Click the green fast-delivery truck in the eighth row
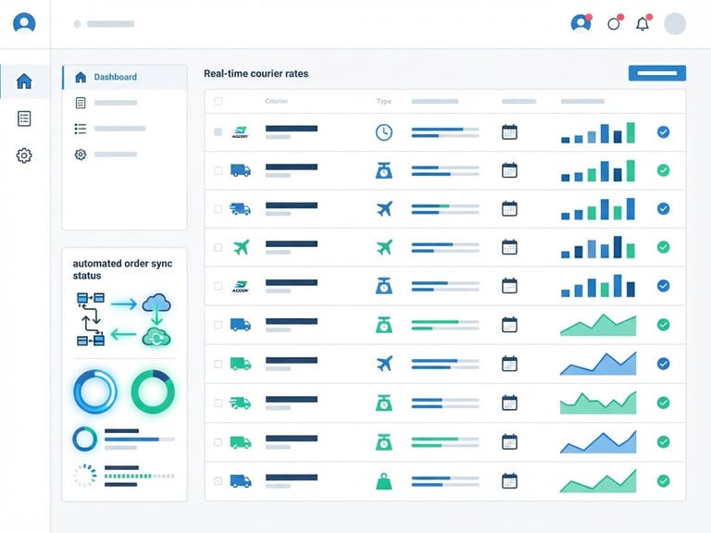Image resolution: width=711 pixels, height=533 pixels. 241,403
